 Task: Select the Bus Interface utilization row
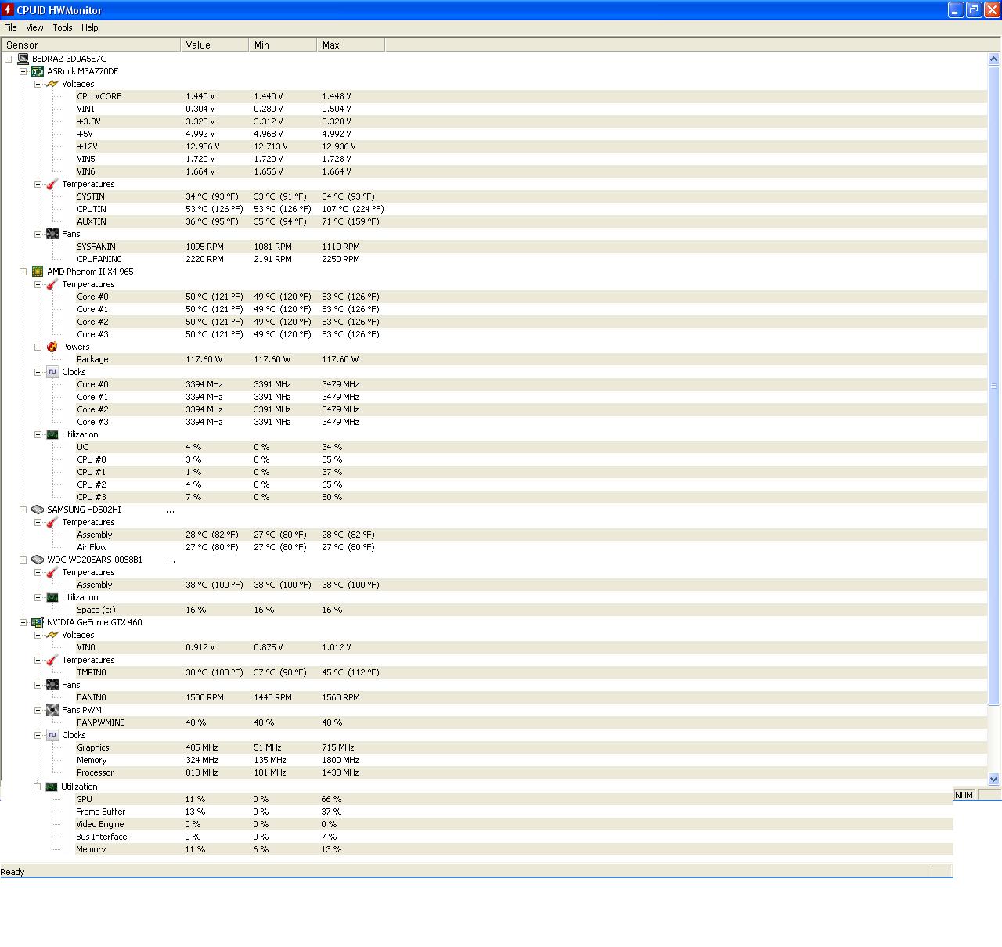(514, 837)
